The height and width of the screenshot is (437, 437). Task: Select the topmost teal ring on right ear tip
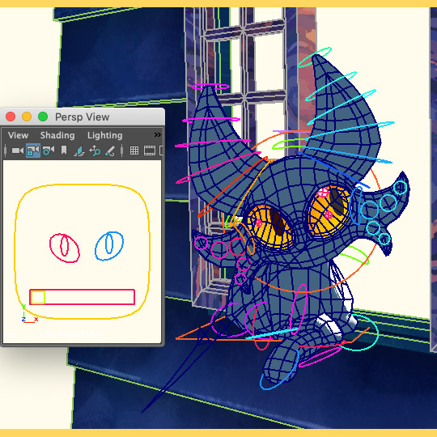click(x=315, y=57)
